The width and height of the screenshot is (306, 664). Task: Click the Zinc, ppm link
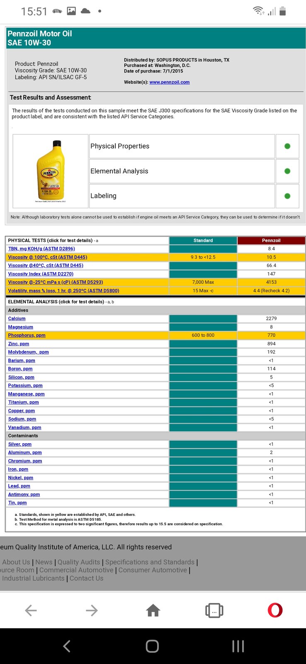[19, 344]
